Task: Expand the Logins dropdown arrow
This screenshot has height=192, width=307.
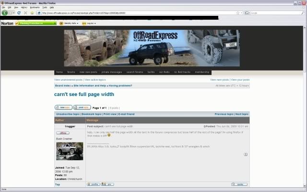Action: point(95,24)
